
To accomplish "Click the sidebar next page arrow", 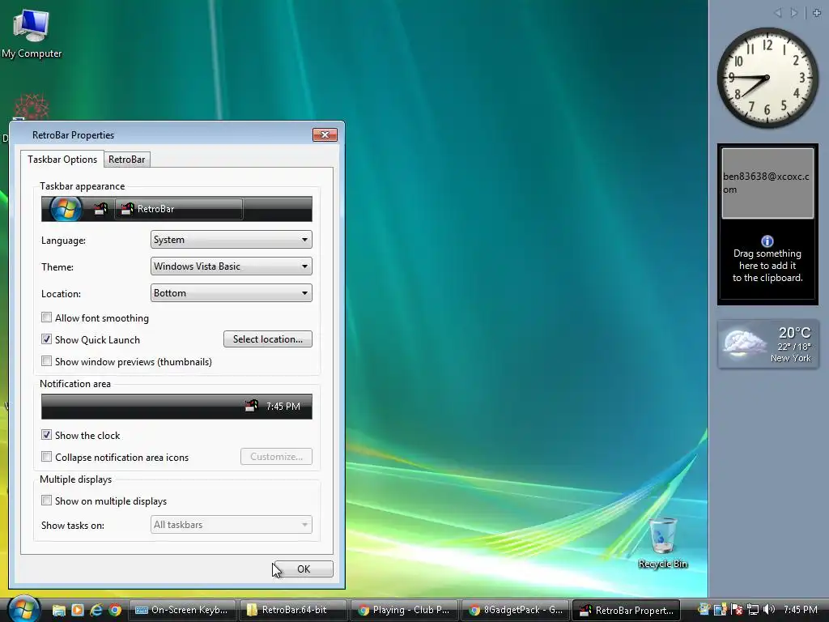I will (793, 13).
